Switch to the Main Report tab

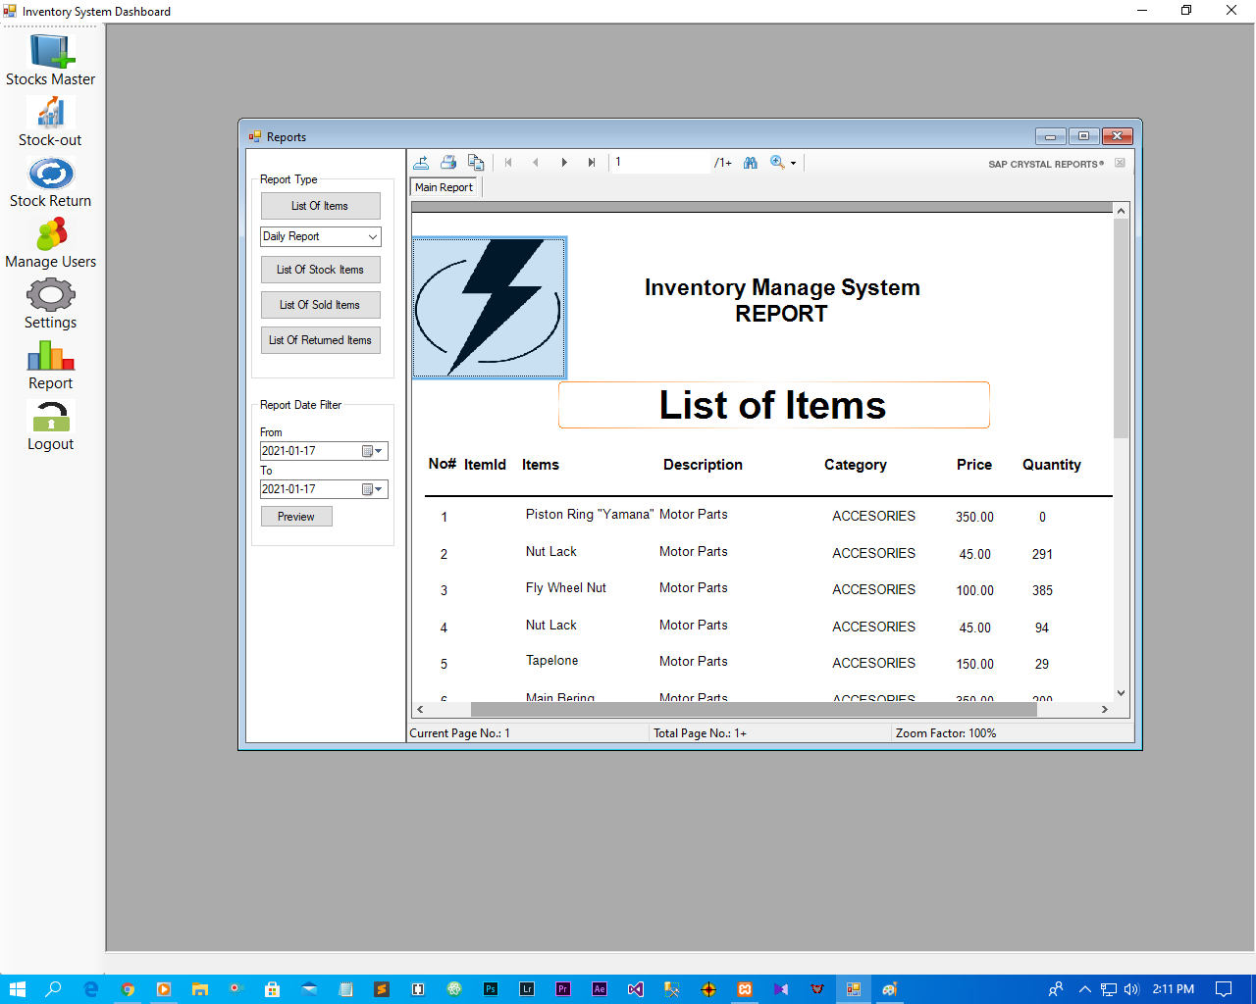click(x=444, y=186)
